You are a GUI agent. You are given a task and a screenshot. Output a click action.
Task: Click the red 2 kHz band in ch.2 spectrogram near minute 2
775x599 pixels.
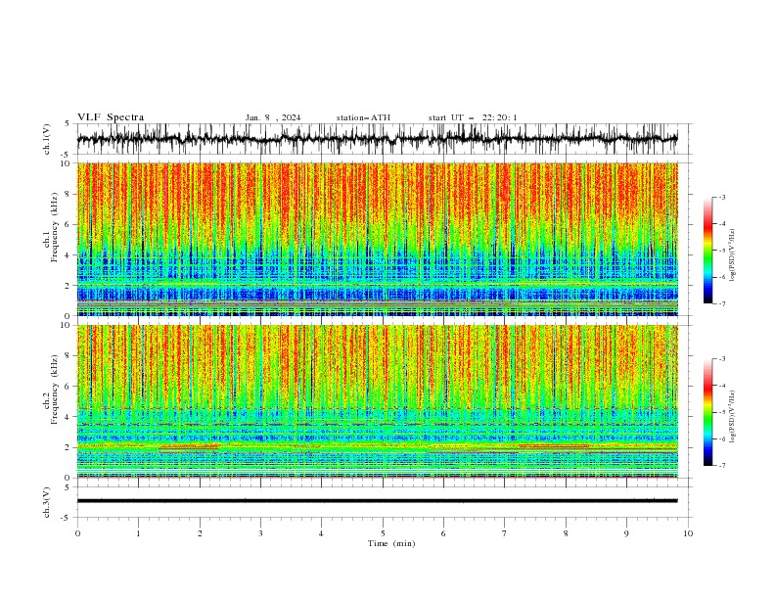tap(189, 446)
